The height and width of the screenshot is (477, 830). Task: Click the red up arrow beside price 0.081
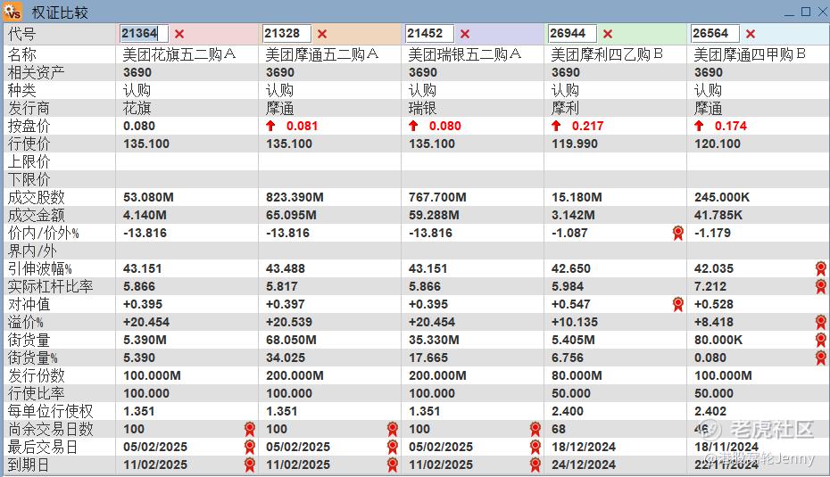point(270,126)
